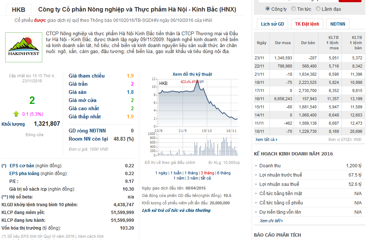The image size is (366, 240).
Task: Show the tất cả chart range
Action: (206, 178)
